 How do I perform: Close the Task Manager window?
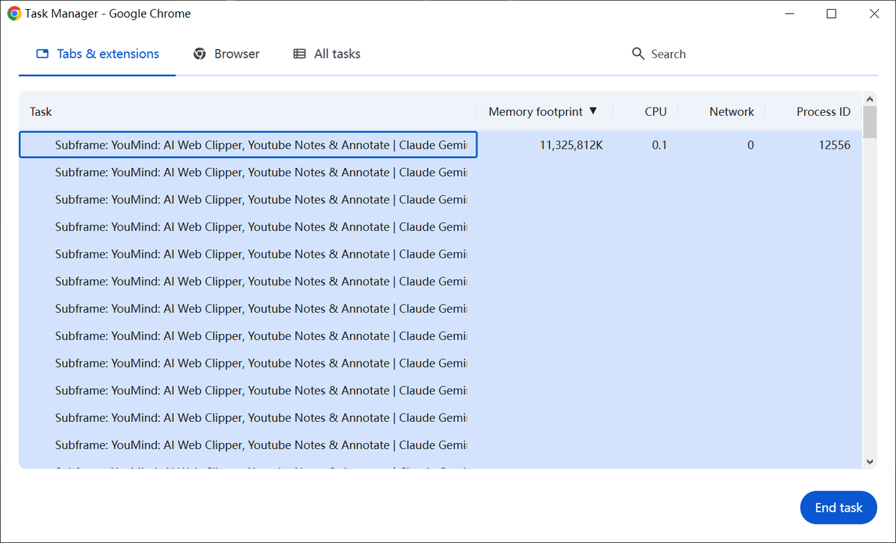[873, 13]
